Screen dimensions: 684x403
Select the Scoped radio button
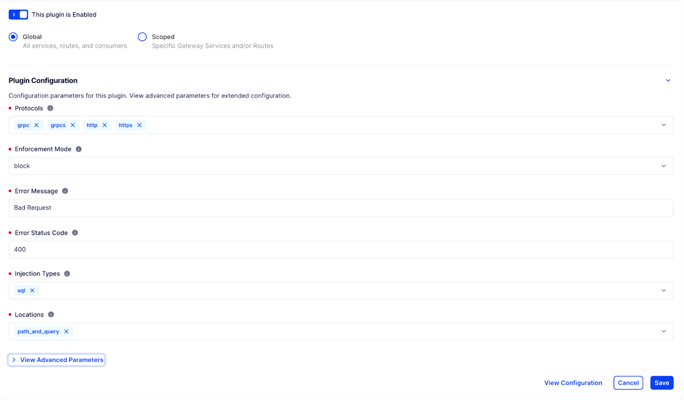pos(142,37)
